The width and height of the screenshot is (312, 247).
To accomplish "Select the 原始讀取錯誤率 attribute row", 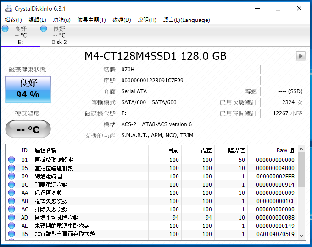I will coord(151,160).
